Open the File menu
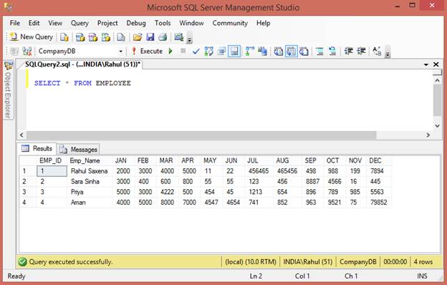 pyautogui.click(x=15, y=23)
